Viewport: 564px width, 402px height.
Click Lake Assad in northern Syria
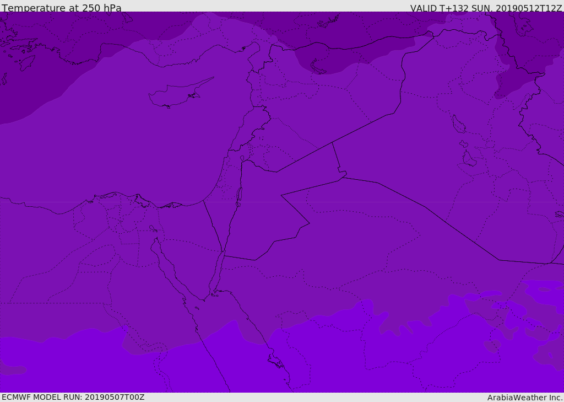pos(318,67)
